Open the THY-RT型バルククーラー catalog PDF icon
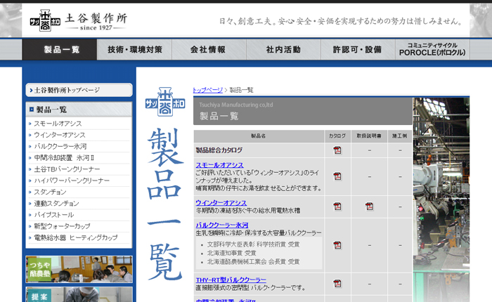The height and width of the screenshot is (302, 492). click(x=337, y=284)
